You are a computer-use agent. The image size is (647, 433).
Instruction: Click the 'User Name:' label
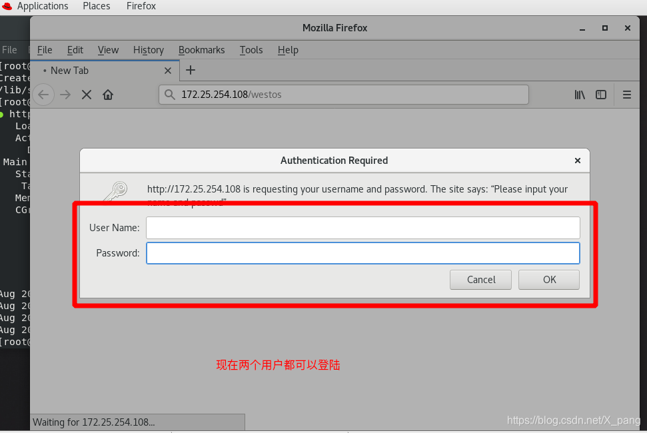(x=115, y=228)
